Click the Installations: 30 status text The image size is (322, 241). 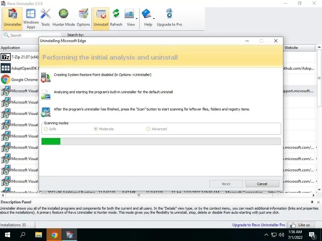coord(13,225)
